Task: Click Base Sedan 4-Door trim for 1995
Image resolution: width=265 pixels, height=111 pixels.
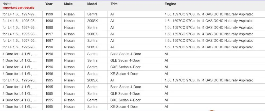Action: click(x=126, y=87)
